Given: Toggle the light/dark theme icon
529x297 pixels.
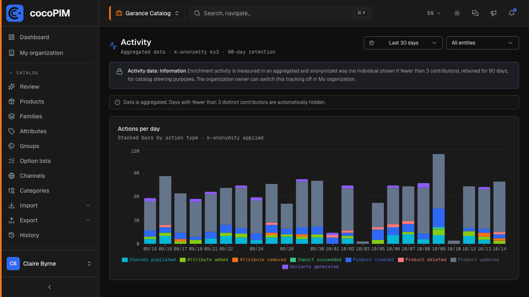Looking at the screenshot, I should pos(457,13).
